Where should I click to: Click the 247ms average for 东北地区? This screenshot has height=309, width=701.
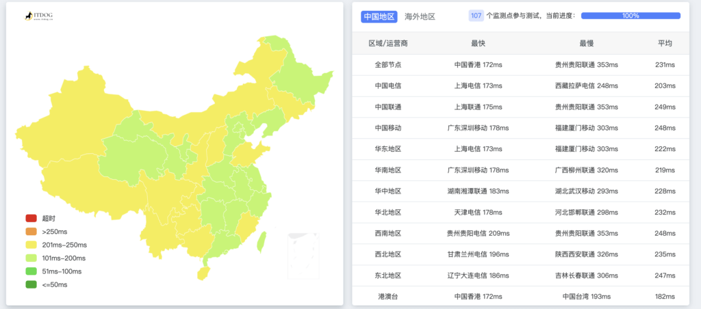tap(665, 276)
